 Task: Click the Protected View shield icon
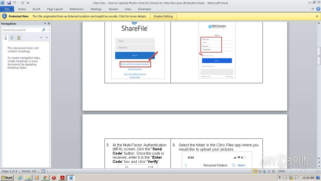(x=4, y=16)
